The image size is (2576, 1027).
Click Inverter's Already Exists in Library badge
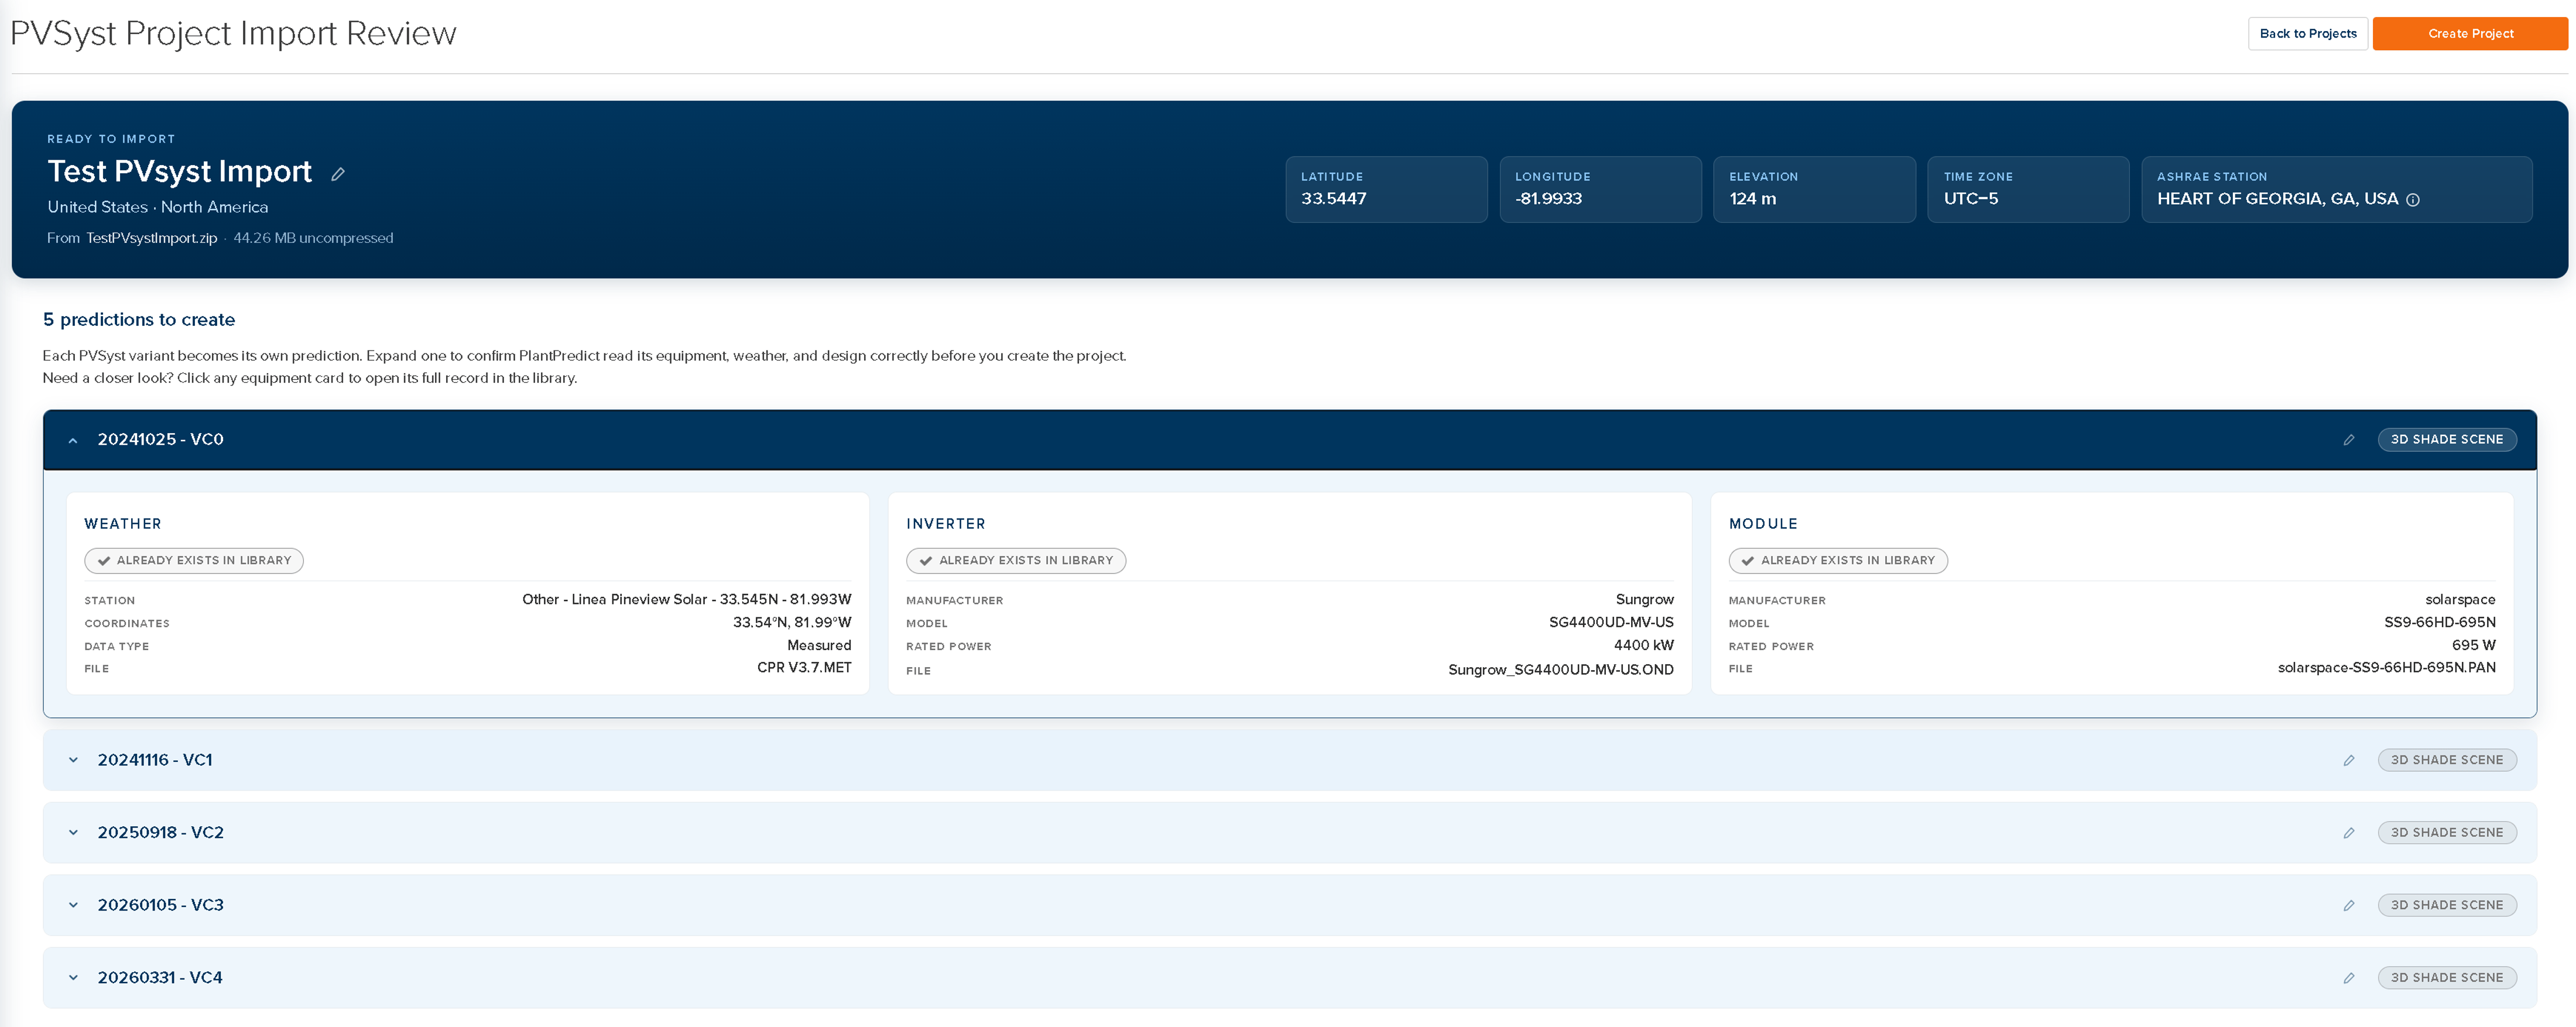[x=1016, y=561]
